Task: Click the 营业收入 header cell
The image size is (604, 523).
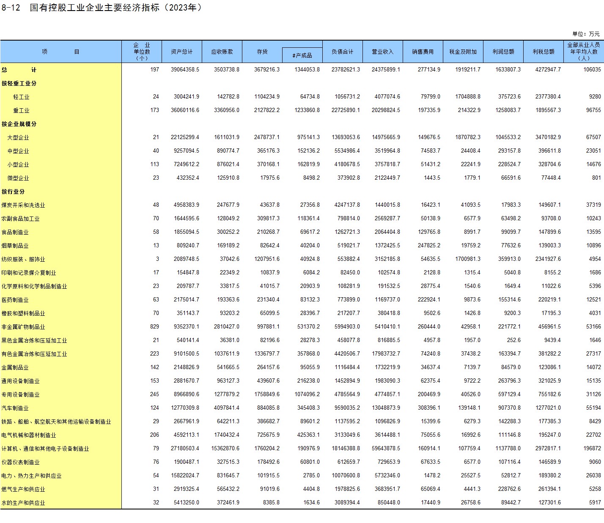Action: [x=382, y=52]
